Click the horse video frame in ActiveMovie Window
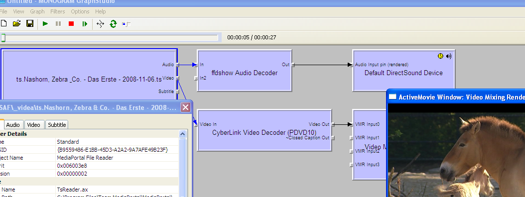The image size is (525, 197). 456,155
